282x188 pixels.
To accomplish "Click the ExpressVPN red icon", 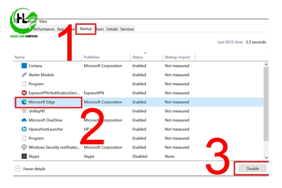I will click(24, 93).
